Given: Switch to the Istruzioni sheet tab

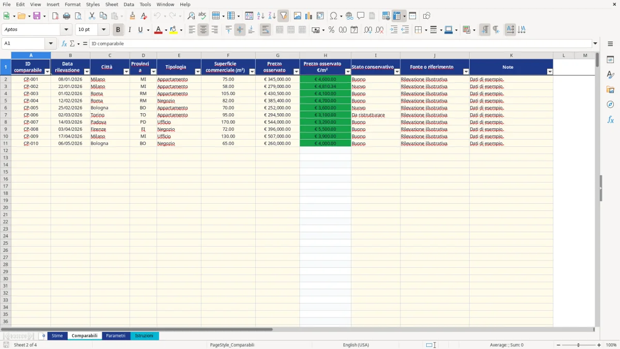Looking at the screenshot, I should 144,336.
